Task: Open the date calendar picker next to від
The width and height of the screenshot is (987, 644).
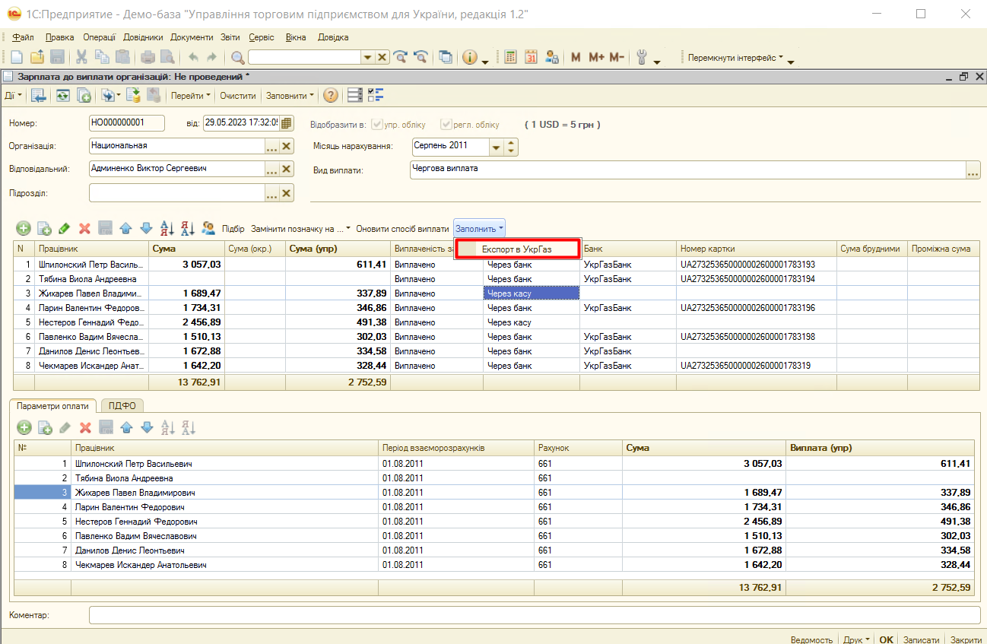Action: point(286,123)
